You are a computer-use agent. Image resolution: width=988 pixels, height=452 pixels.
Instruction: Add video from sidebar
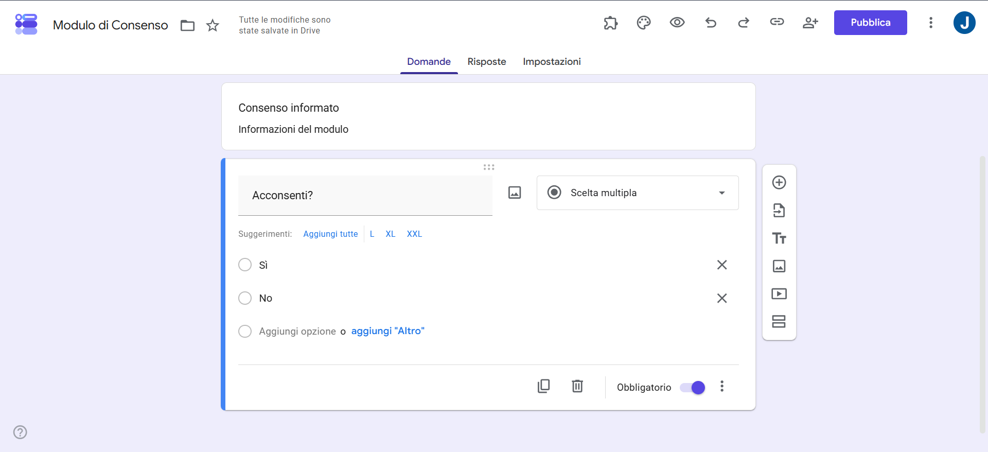click(779, 293)
